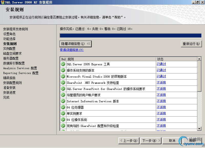Viewport: 205px width, 148px height.
Task: Click rule text 场管理员的用户帐户要求
Action: coord(84,95)
